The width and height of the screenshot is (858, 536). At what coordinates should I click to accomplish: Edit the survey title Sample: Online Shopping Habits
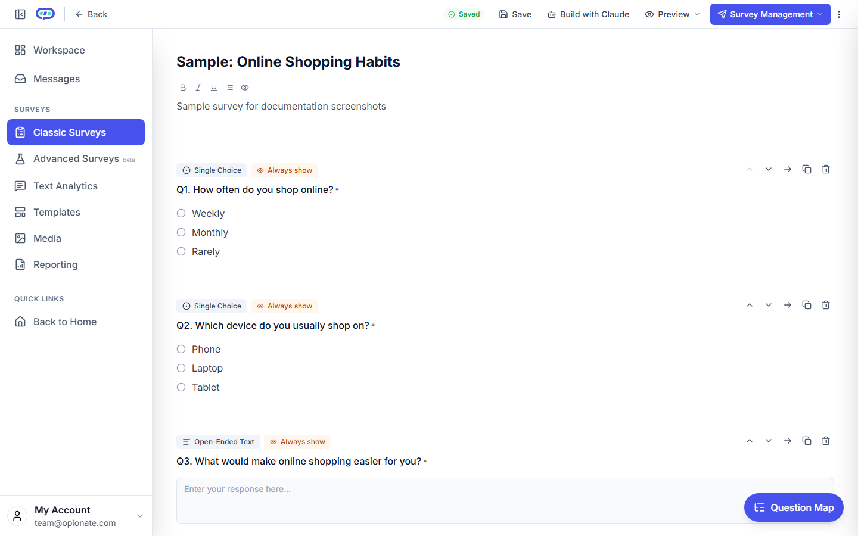tap(288, 62)
